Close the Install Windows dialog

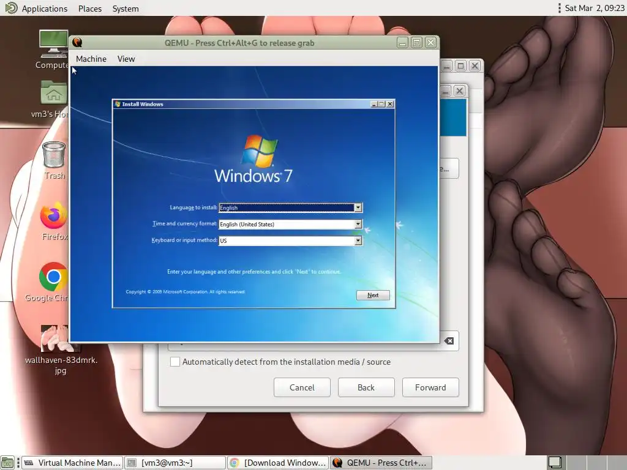coord(390,104)
